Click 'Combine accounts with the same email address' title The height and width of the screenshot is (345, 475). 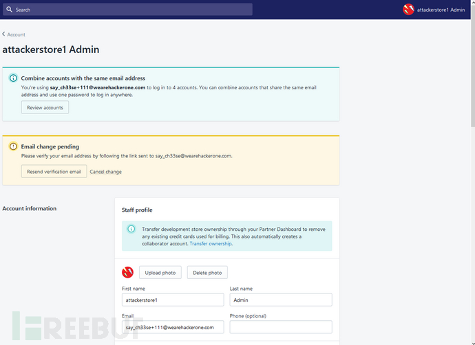pyautogui.click(x=83, y=78)
